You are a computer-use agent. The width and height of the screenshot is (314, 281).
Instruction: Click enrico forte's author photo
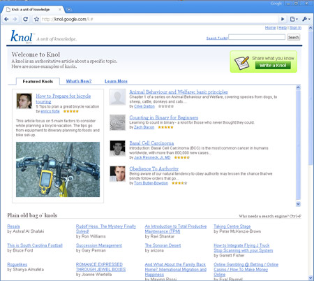pyautogui.click(x=24, y=101)
